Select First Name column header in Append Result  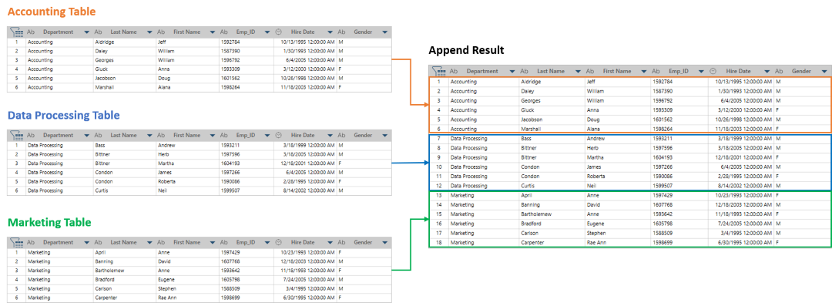[x=616, y=71]
